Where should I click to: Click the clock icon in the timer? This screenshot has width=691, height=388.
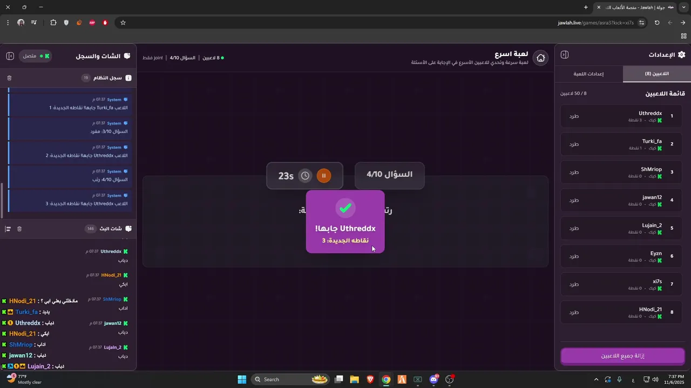point(306,176)
